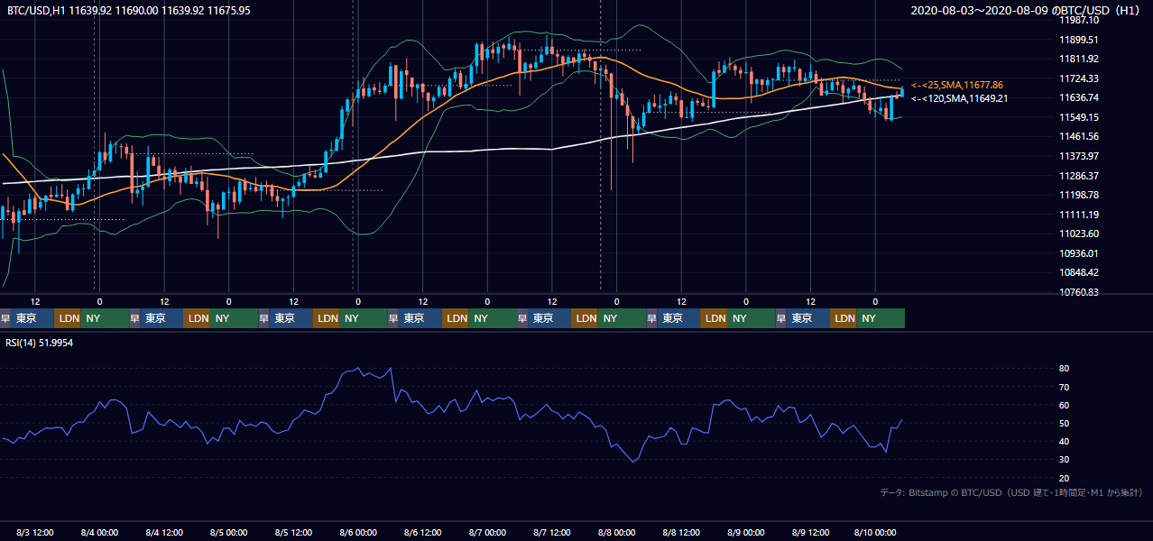This screenshot has width=1153, height=541.
Task: Click the Bitstamp data source credit text
Action: pyautogui.click(x=1011, y=492)
